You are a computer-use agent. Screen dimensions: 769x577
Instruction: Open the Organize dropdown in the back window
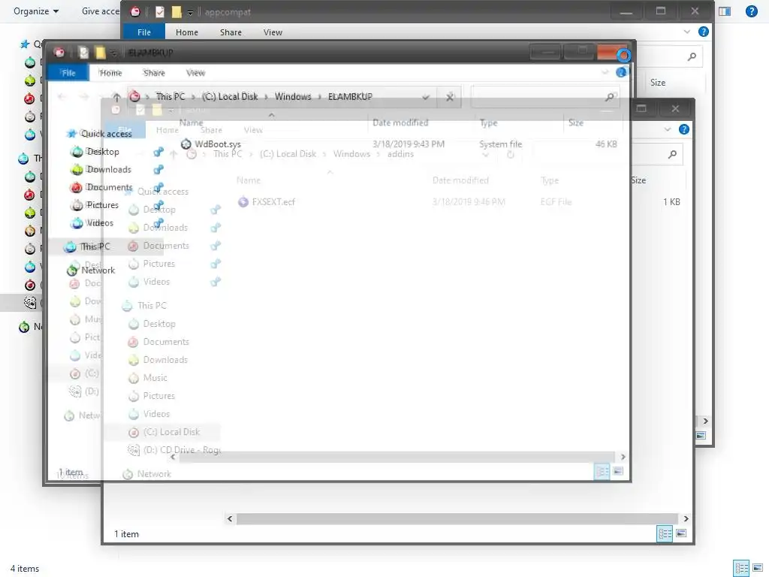tap(36, 11)
